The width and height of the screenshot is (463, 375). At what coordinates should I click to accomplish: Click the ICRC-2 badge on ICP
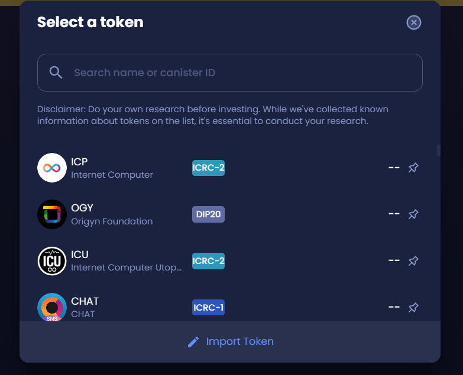[x=209, y=168]
